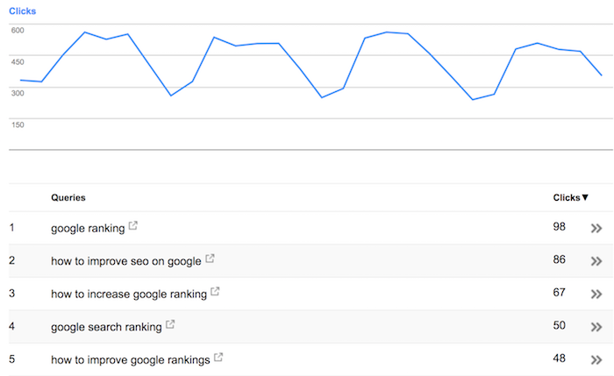Open external link icon beside 'how to increase google ranking'
The width and height of the screenshot is (614, 376).
pyautogui.click(x=215, y=292)
